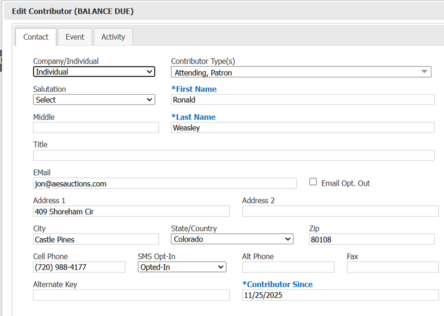The height and width of the screenshot is (316, 444).
Task: Focus the Address 2 field
Action: pyautogui.click(x=340, y=211)
